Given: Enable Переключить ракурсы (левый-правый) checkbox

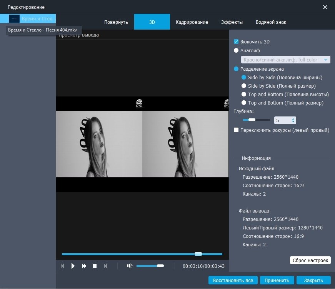Looking at the screenshot, I should coord(237,130).
